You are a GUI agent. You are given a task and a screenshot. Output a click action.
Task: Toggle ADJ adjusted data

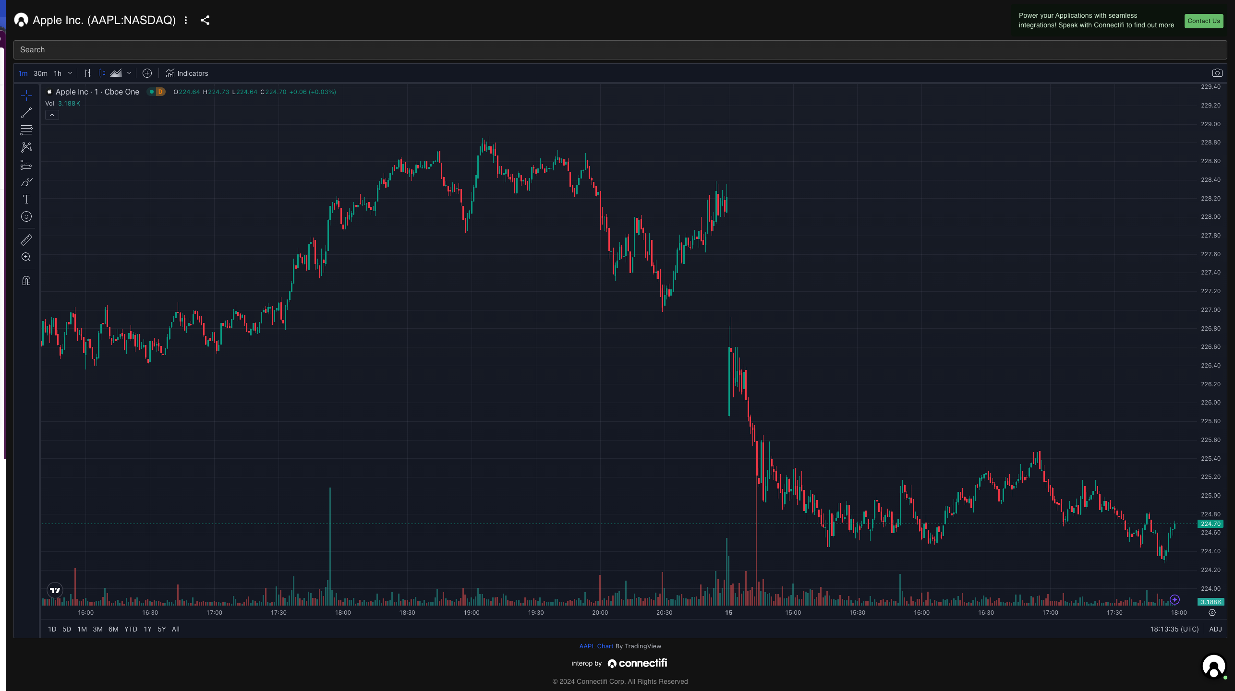(x=1215, y=629)
